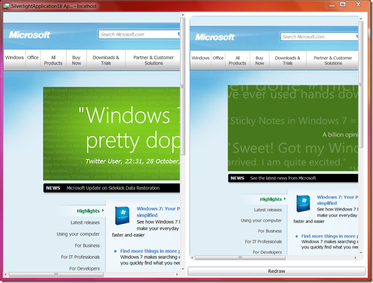Open Buy Now tab in left pane
The width and height of the screenshot is (373, 283).
tap(76, 60)
